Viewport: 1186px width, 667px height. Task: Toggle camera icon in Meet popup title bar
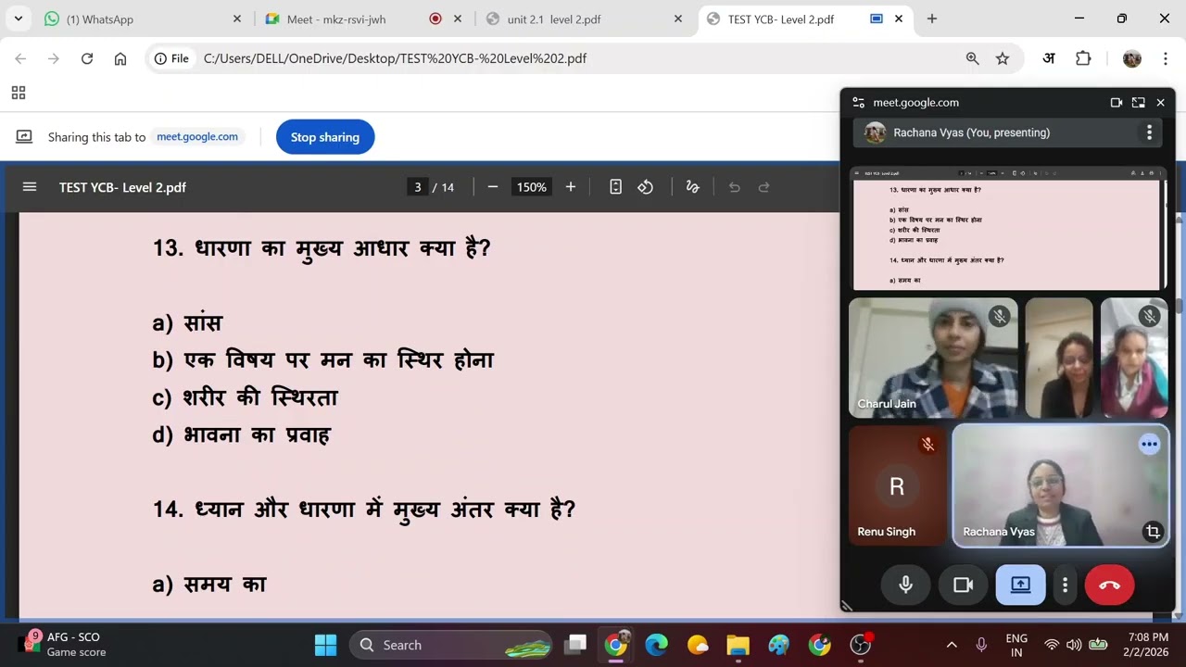[1117, 103]
